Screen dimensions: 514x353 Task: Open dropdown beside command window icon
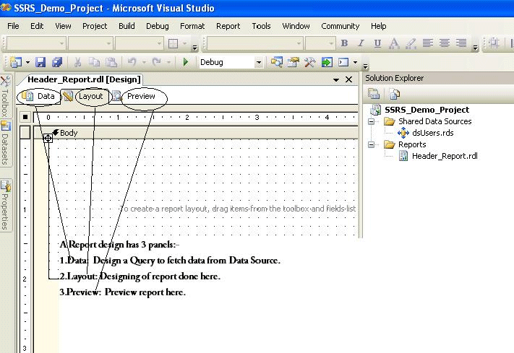click(356, 62)
